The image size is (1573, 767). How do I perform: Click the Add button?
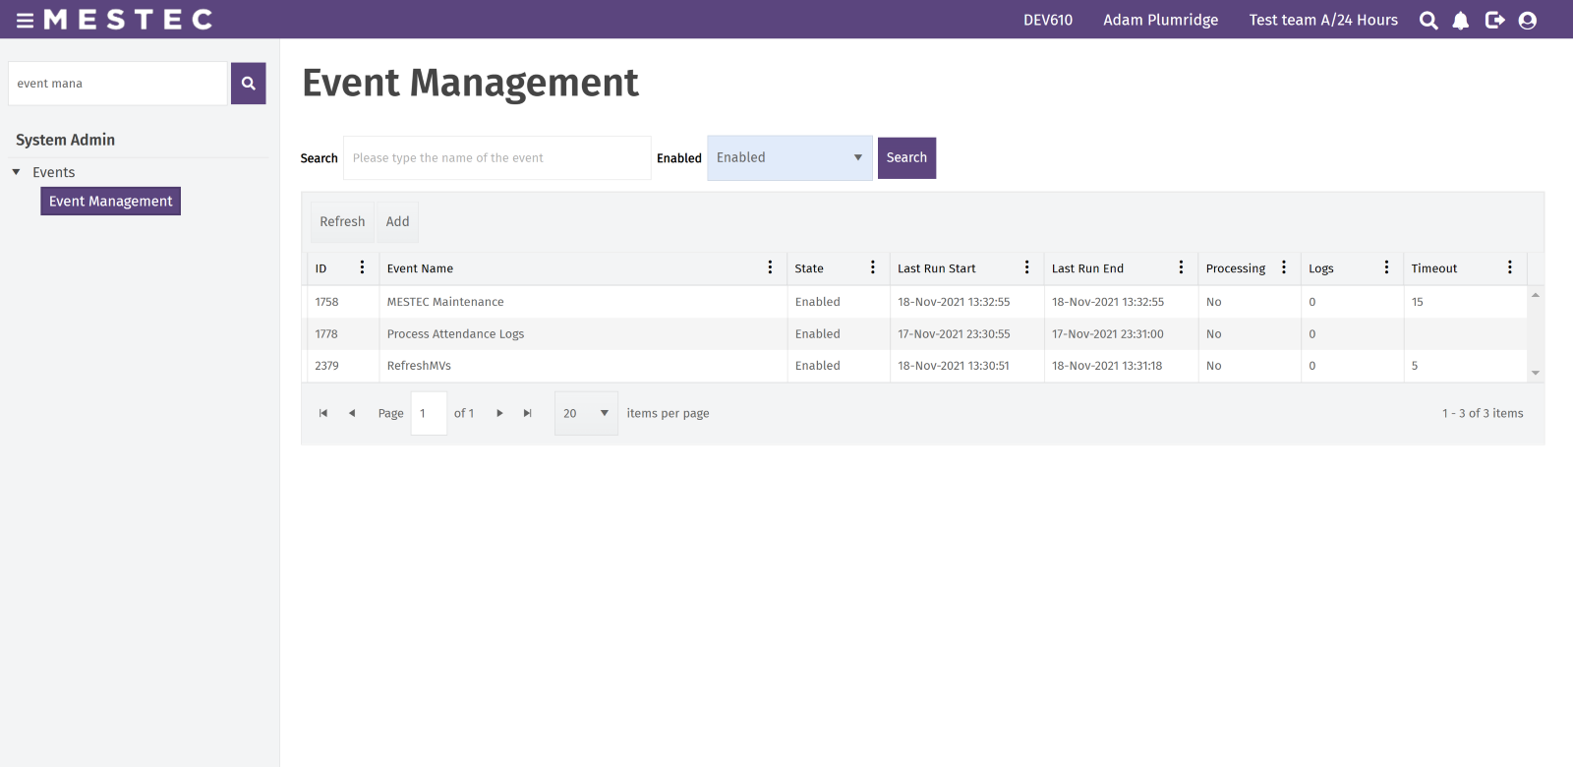pyautogui.click(x=397, y=222)
